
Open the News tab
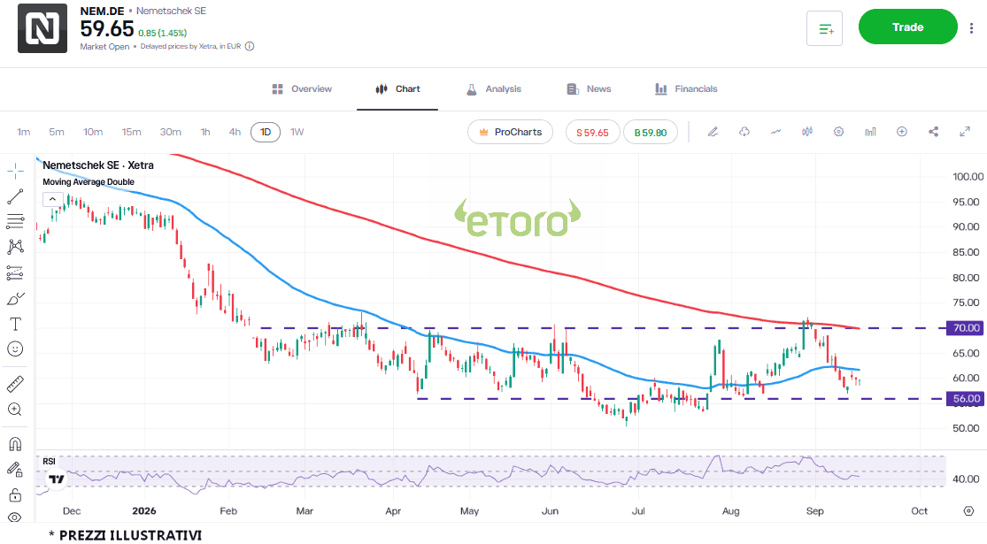(x=589, y=89)
